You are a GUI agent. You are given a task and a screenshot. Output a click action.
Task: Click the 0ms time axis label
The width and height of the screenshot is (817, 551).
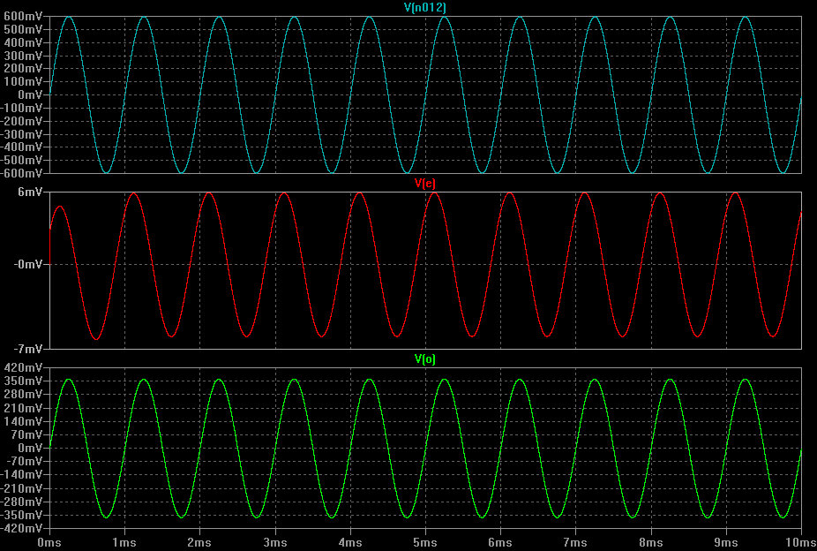50,543
